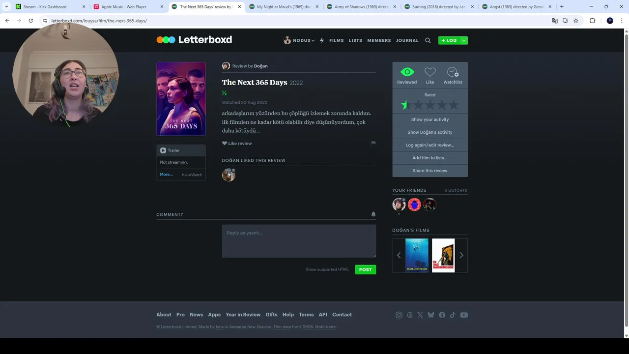The image size is (629, 354).
Task: Click the green LOG button
Action: point(449,41)
